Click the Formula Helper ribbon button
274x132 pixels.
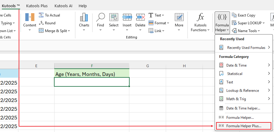(x=222, y=22)
